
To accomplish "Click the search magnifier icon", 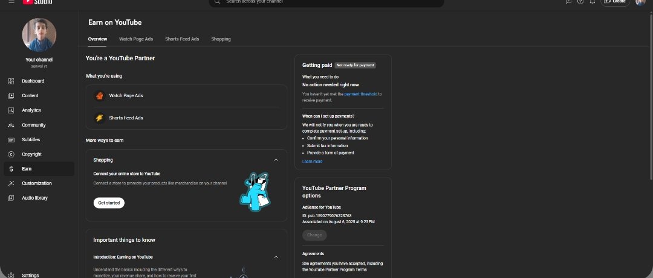I will [x=218, y=2].
